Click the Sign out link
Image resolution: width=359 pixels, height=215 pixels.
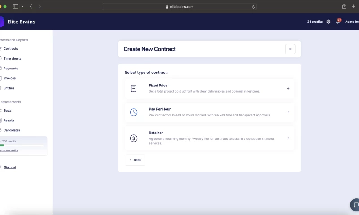click(10, 167)
